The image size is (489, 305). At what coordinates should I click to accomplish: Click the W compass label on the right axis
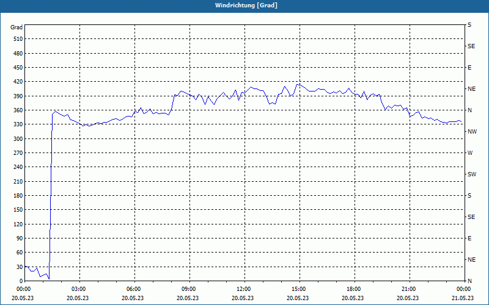(470, 153)
